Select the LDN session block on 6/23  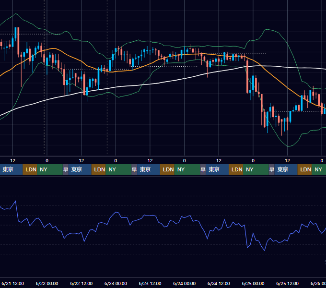point(167,169)
